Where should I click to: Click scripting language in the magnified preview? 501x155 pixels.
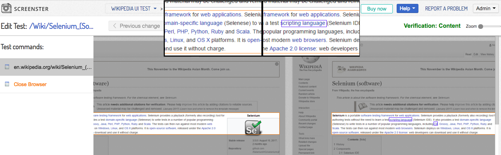[304, 23]
